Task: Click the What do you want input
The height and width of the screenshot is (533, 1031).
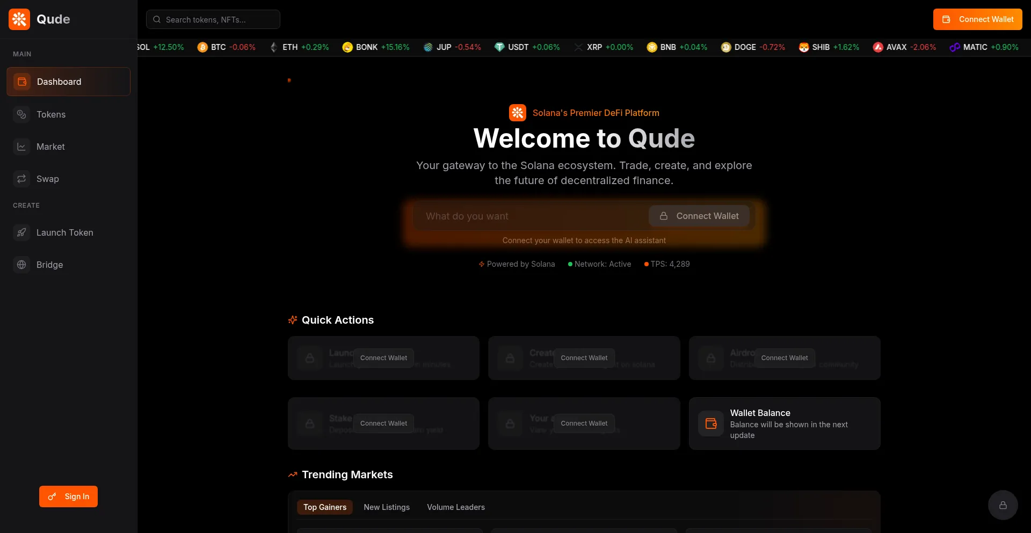Action: click(532, 216)
